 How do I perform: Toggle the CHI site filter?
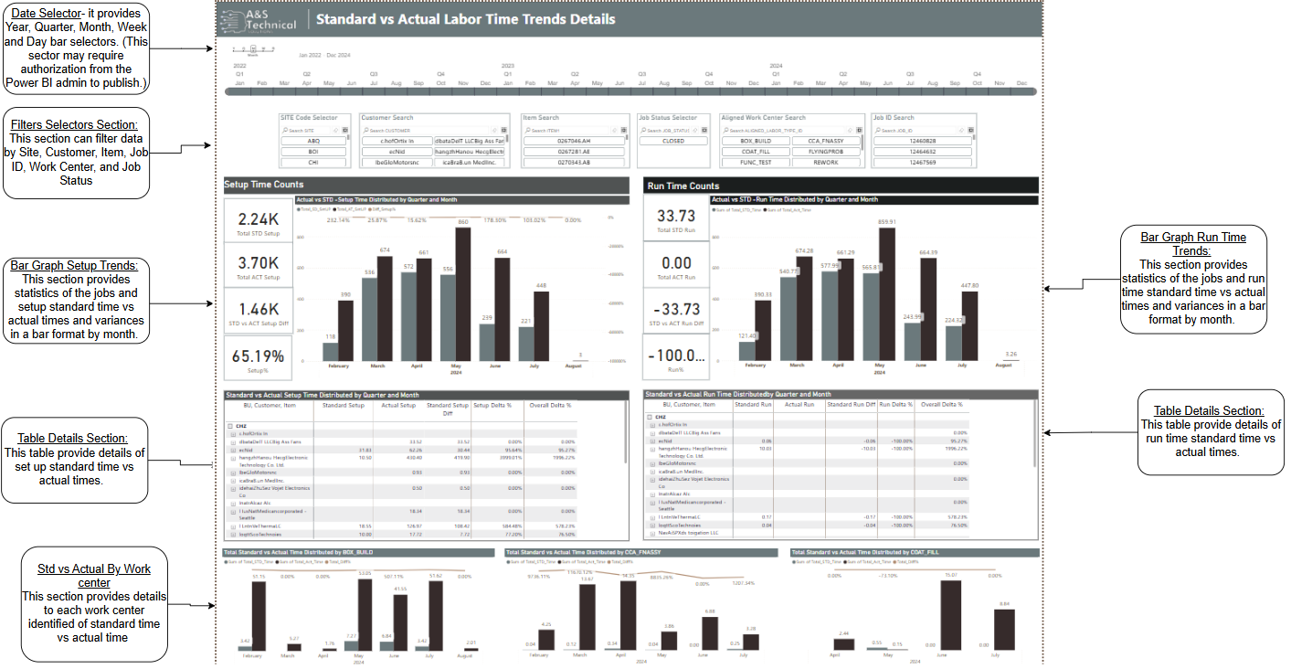[313, 162]
